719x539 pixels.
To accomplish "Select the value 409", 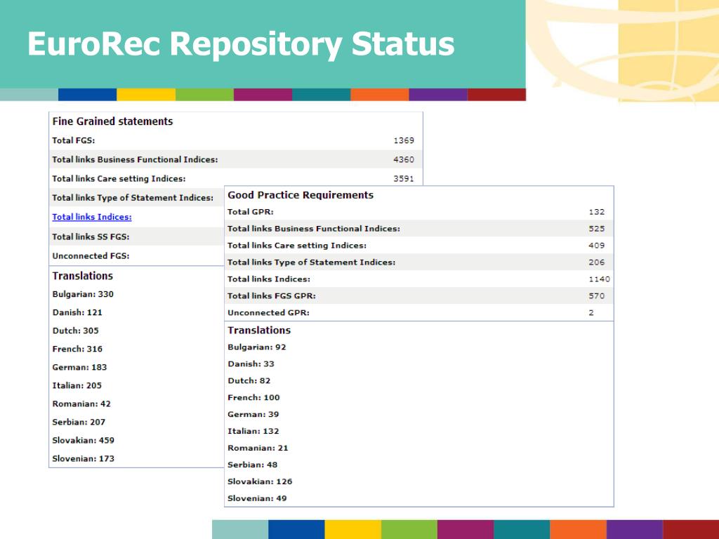I will (597, 245).
